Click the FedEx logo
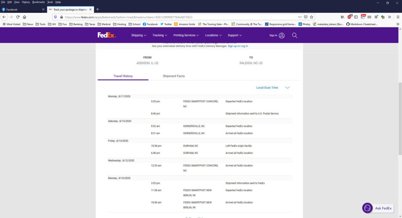402x218 pixels. [x=107, y=35]
